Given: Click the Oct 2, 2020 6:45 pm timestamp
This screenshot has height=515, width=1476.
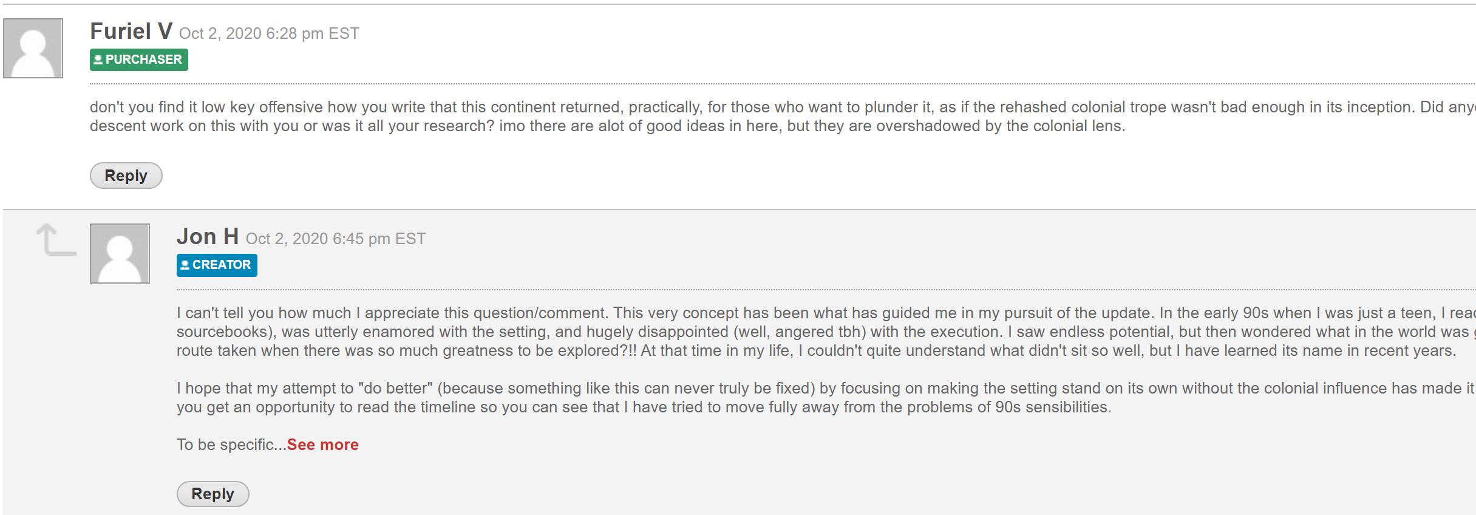Looking at the screenshot, I should (x=335, y=239).
